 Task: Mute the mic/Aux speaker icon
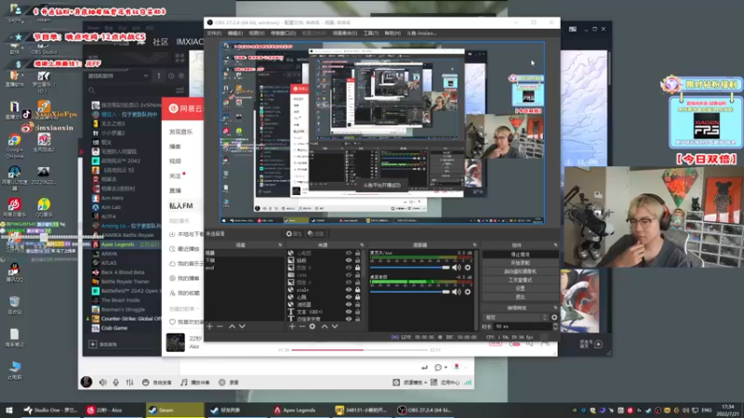(x=456, y=268)
